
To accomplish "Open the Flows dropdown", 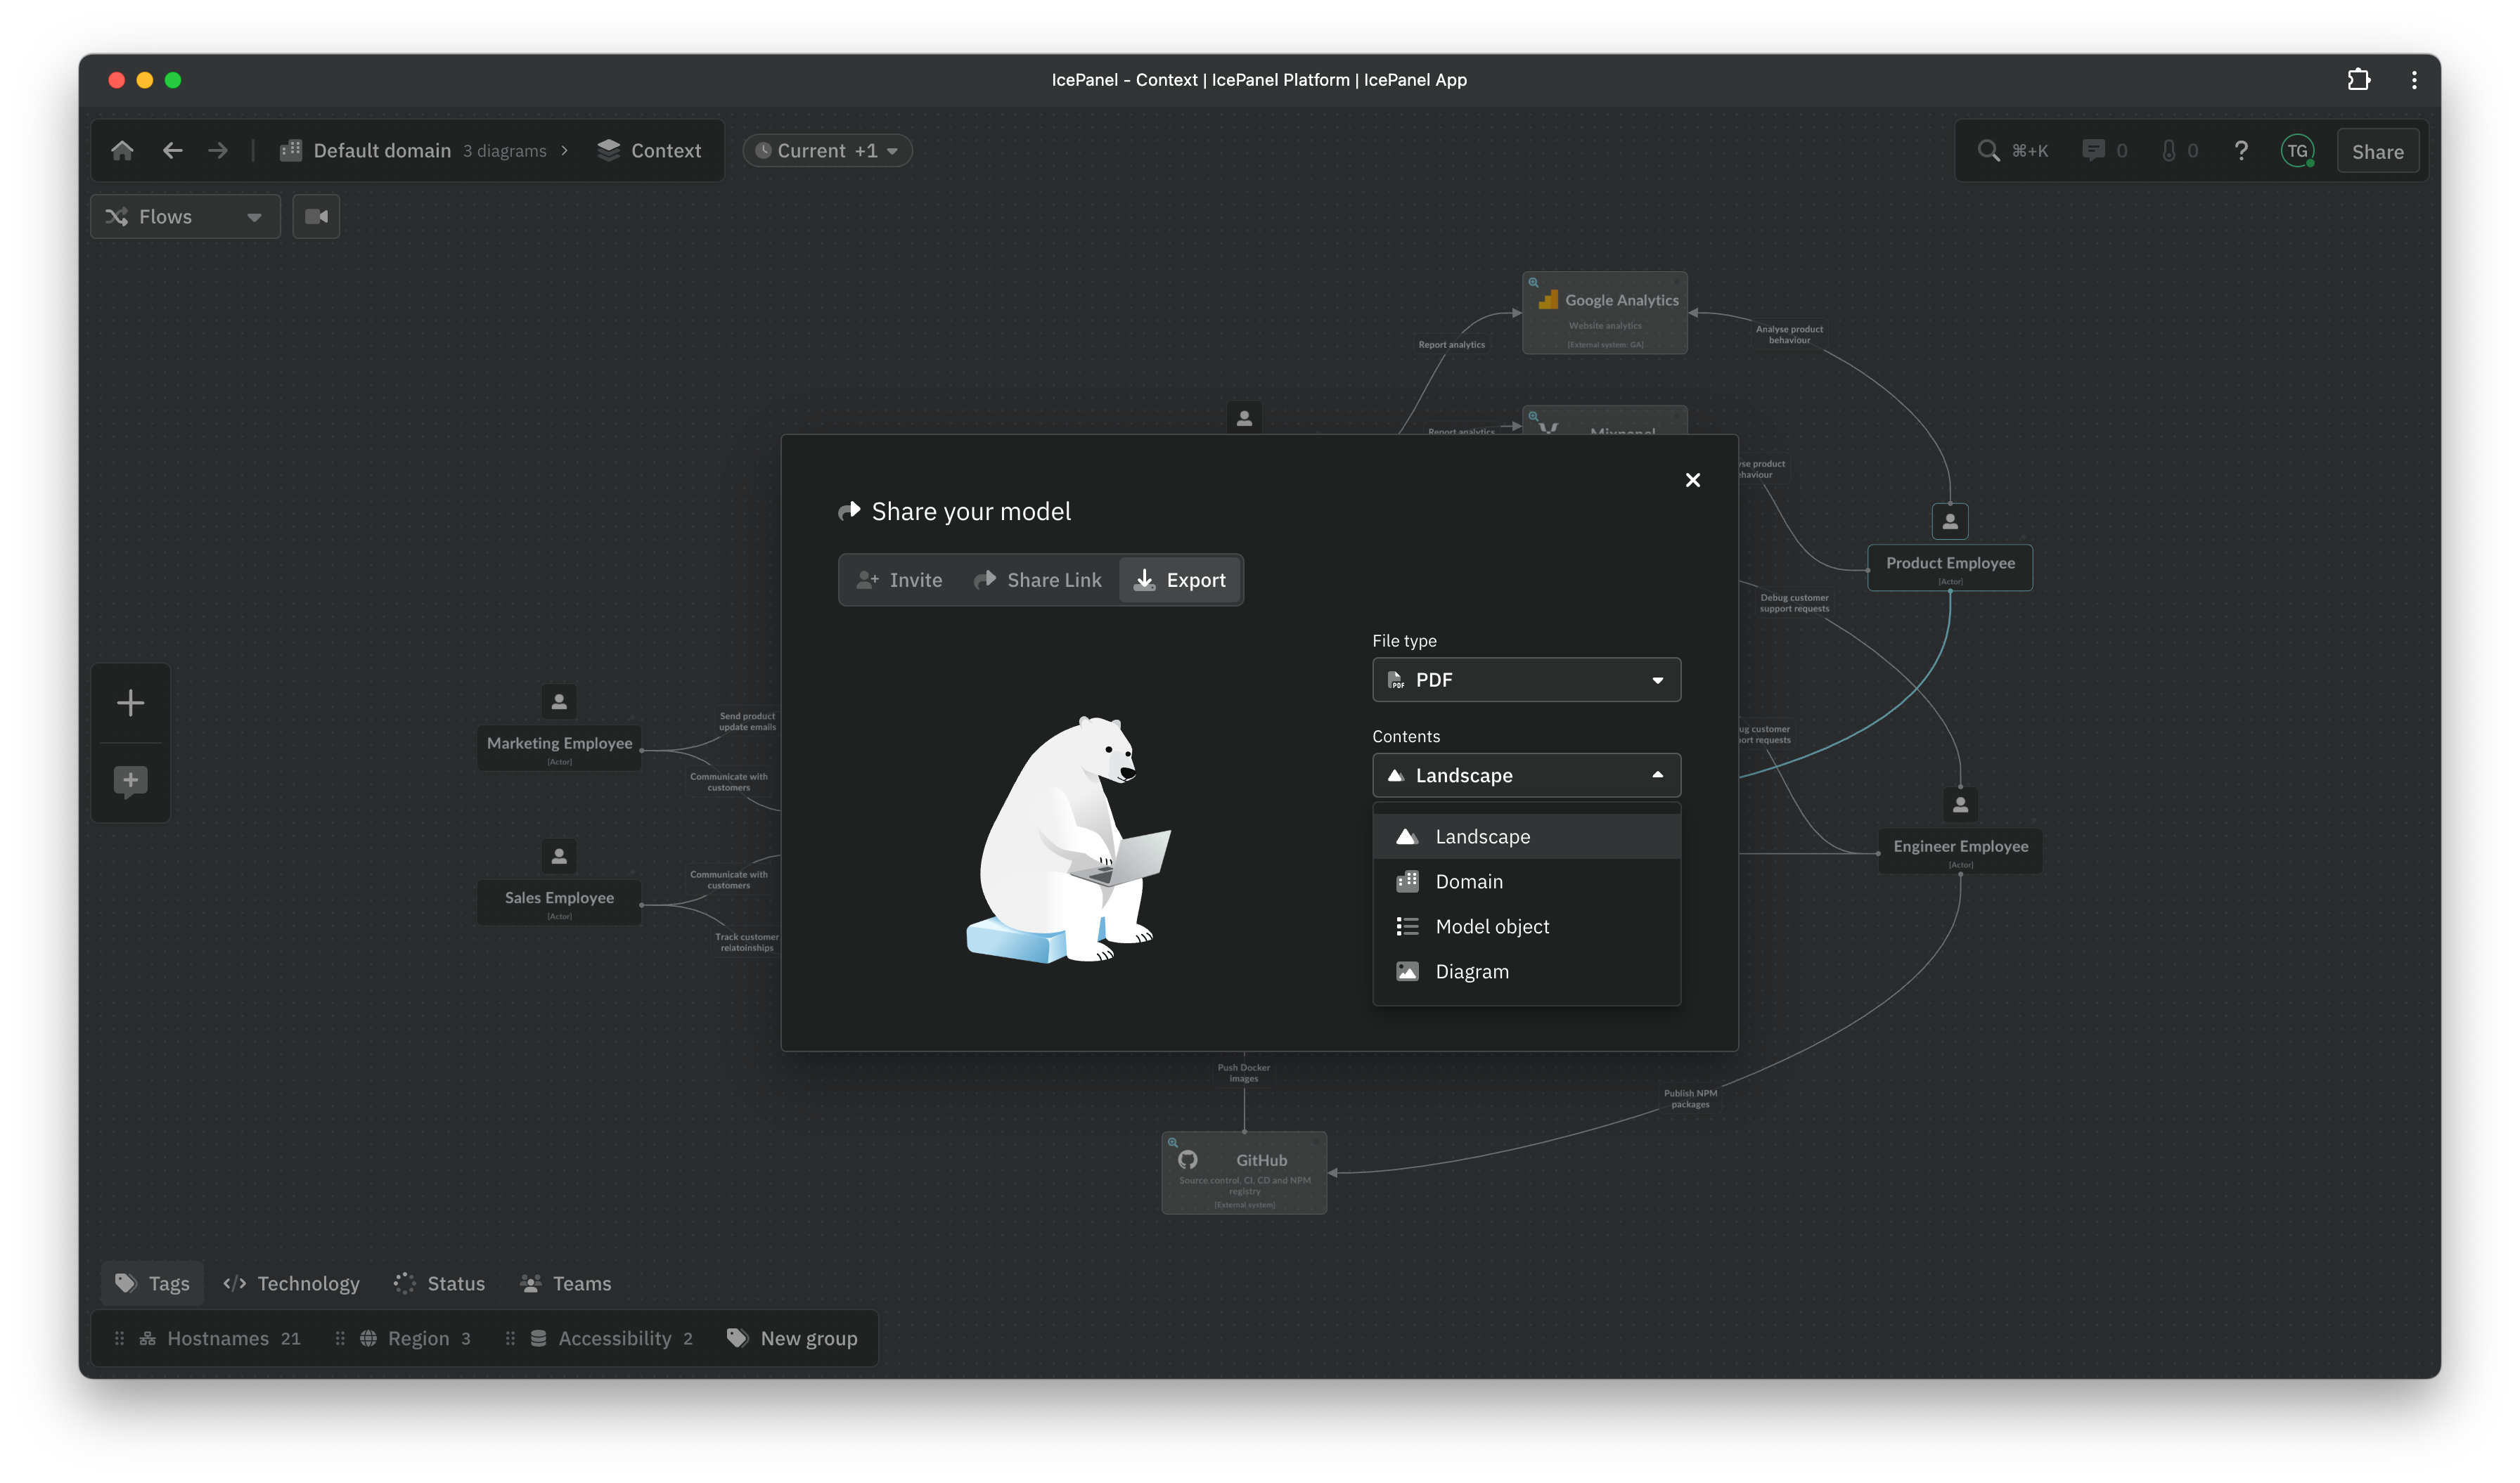I will [185, 217].
